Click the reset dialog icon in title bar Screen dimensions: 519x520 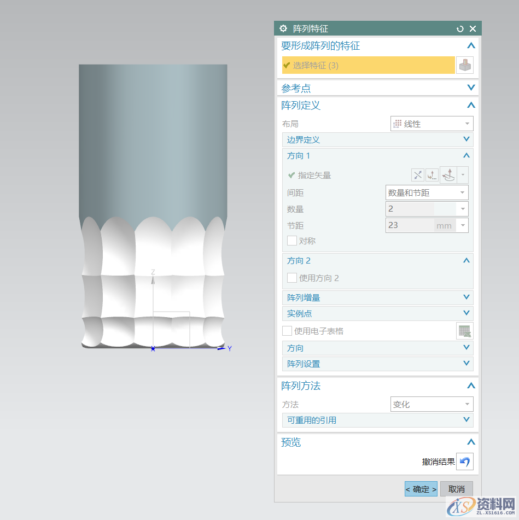click(x=460, y=29)
